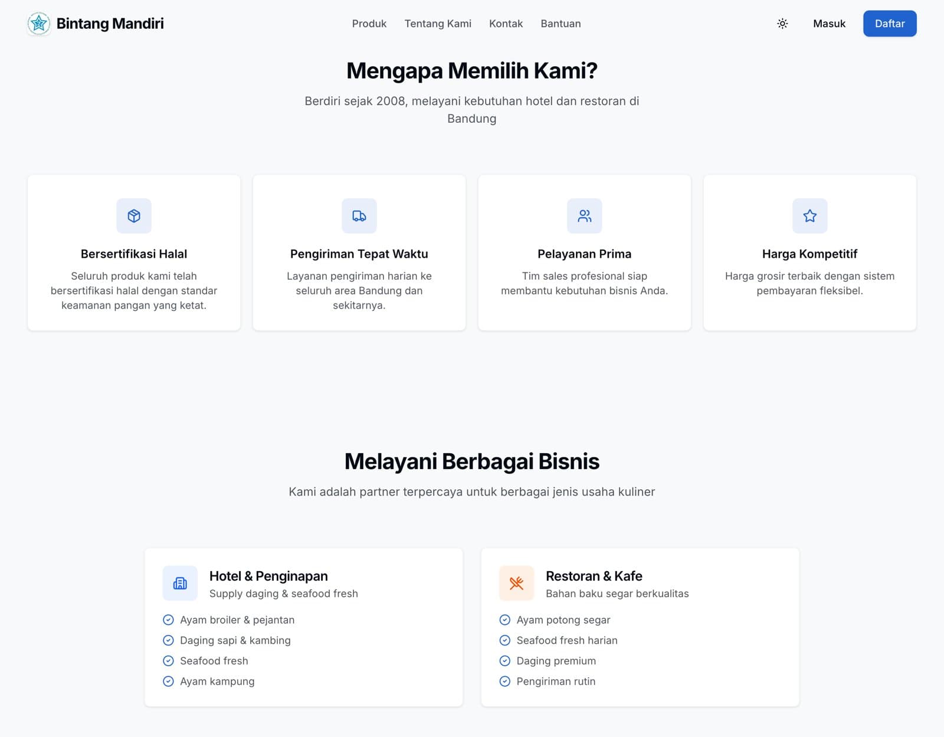
Task: Click check icon beside Daging sapi & kambing
Action: pos(168,640)
